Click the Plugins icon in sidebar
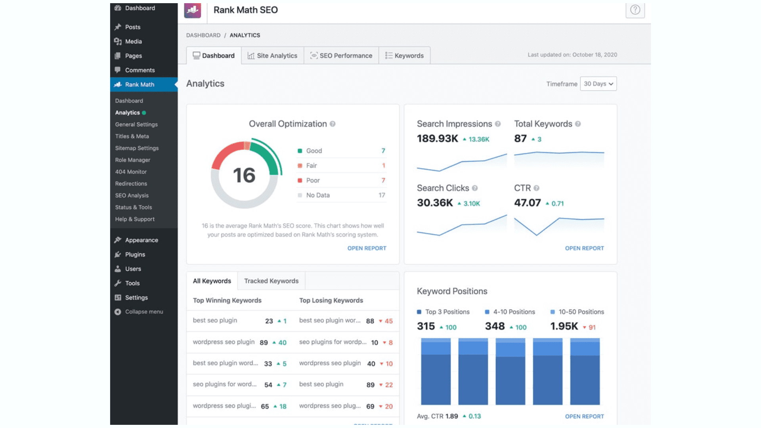The width and height of the screenshot is (761, 428). coord(118,254)
